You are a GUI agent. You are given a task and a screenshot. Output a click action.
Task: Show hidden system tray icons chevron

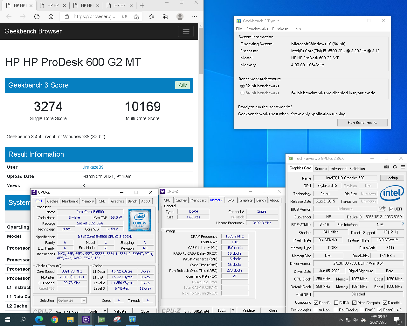(x=341, y=320)
